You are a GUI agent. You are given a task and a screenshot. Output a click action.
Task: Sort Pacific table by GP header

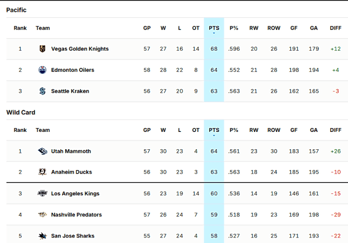pos(147,28)
